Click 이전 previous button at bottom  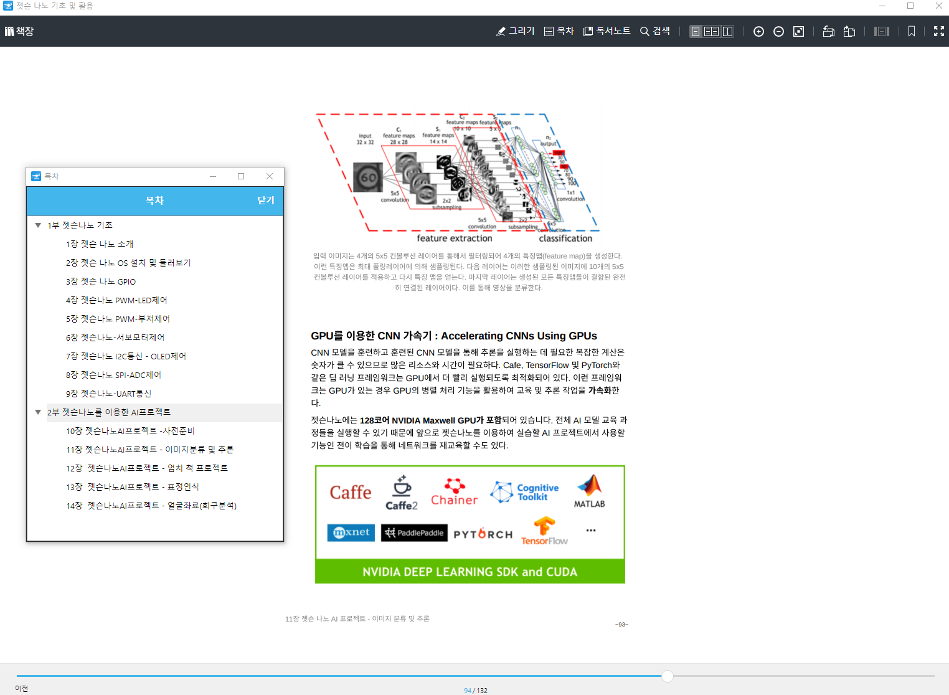pyautogui.click(x=22, y=688)
